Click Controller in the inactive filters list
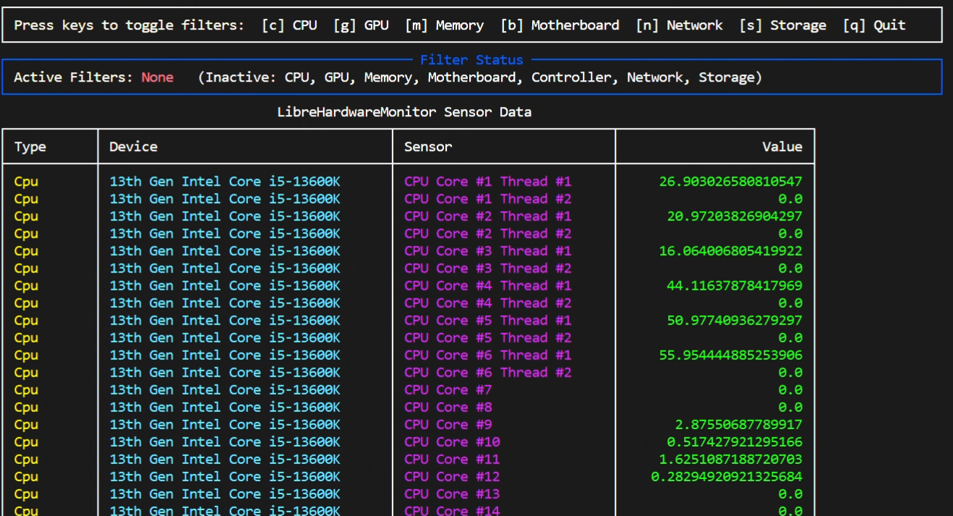This screenshot has width=953, height=516. [x=571, y=77]
